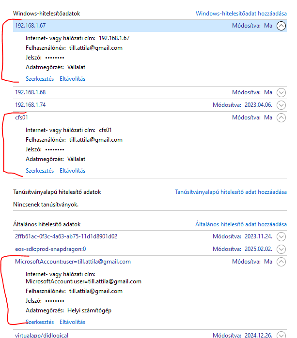Collapse the 192.168.1.67 credential entry chevron
The width and height of the screenshot is (297, 338).
point(281,26)
